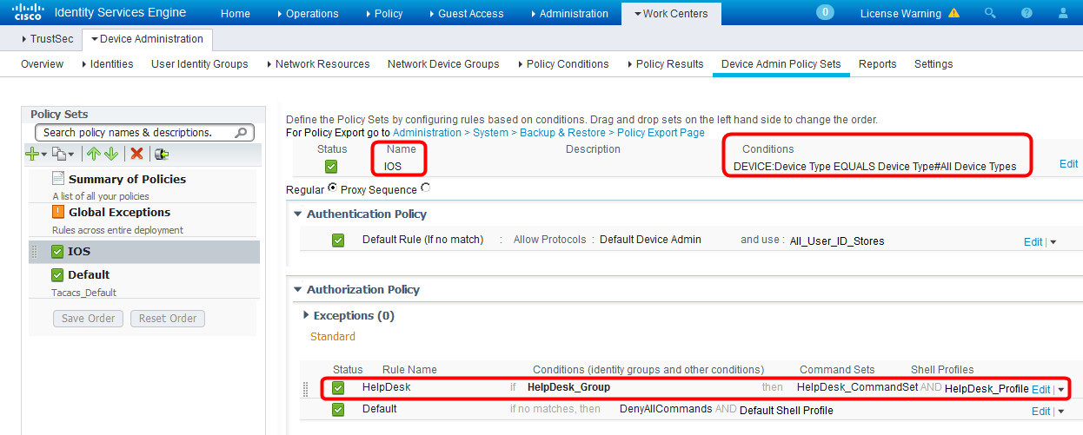Click the Summary of Policies document icon
The height and width of the screenshot is (435, 1083).
point(58,178)
